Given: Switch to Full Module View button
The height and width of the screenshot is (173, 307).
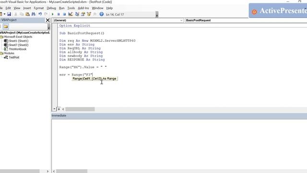Looking at the screenshot, I should pyautogui.click(x=59, y=109).
